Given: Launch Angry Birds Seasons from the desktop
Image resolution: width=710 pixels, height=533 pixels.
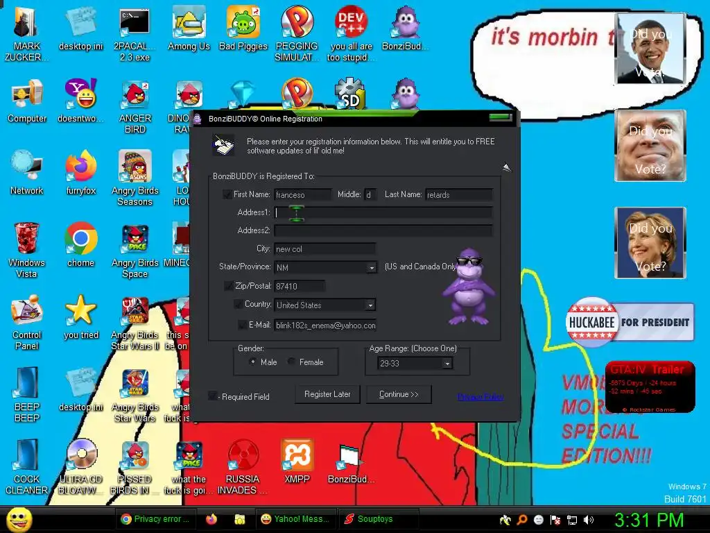Looking at the screenshot, I should [x=135, y=178].
